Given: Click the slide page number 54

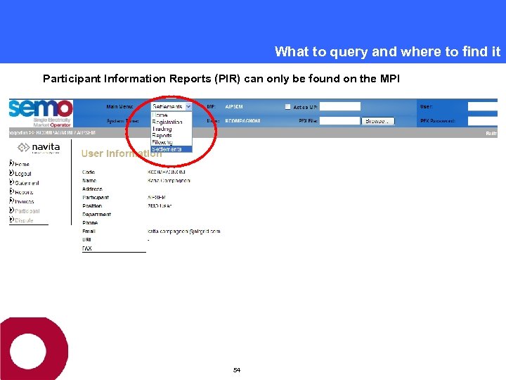Looking at the screenshot, I should click(237, 370).
